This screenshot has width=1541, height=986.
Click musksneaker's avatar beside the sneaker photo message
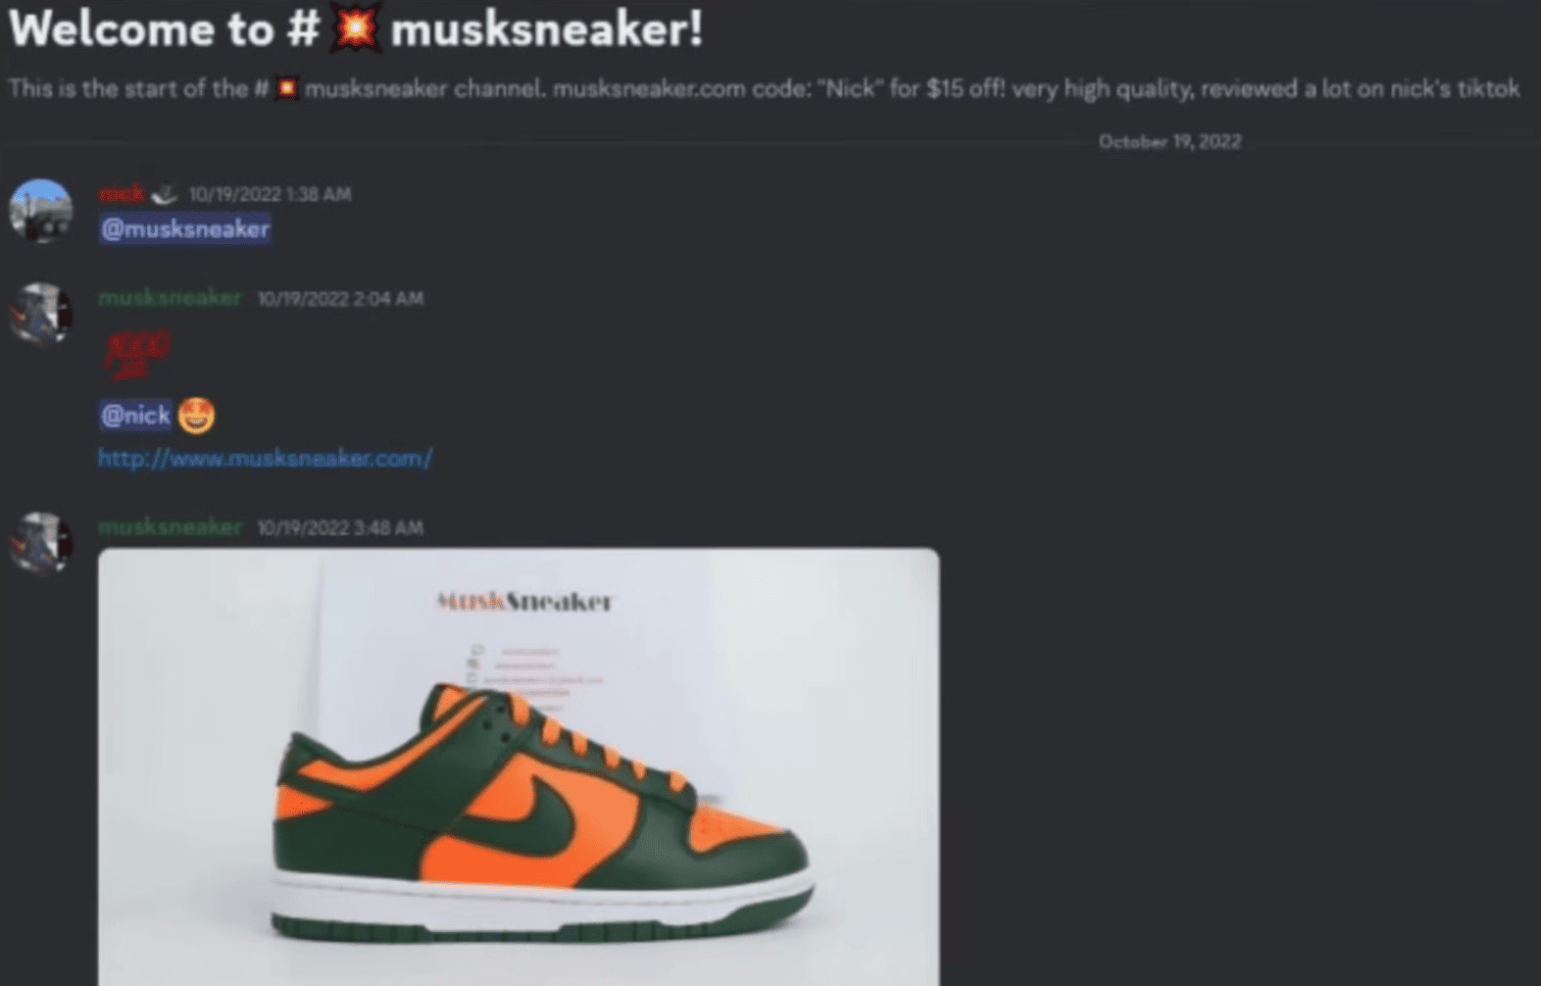(x=40, y=543)
